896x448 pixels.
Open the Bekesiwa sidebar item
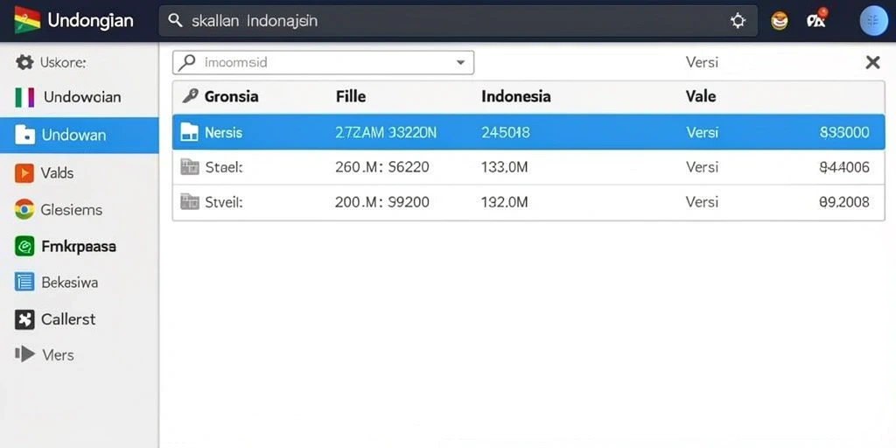coord(80,283)
